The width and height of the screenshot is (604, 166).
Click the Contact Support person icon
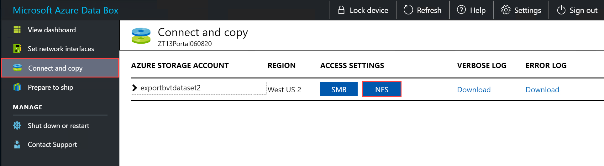coord(17,144)
